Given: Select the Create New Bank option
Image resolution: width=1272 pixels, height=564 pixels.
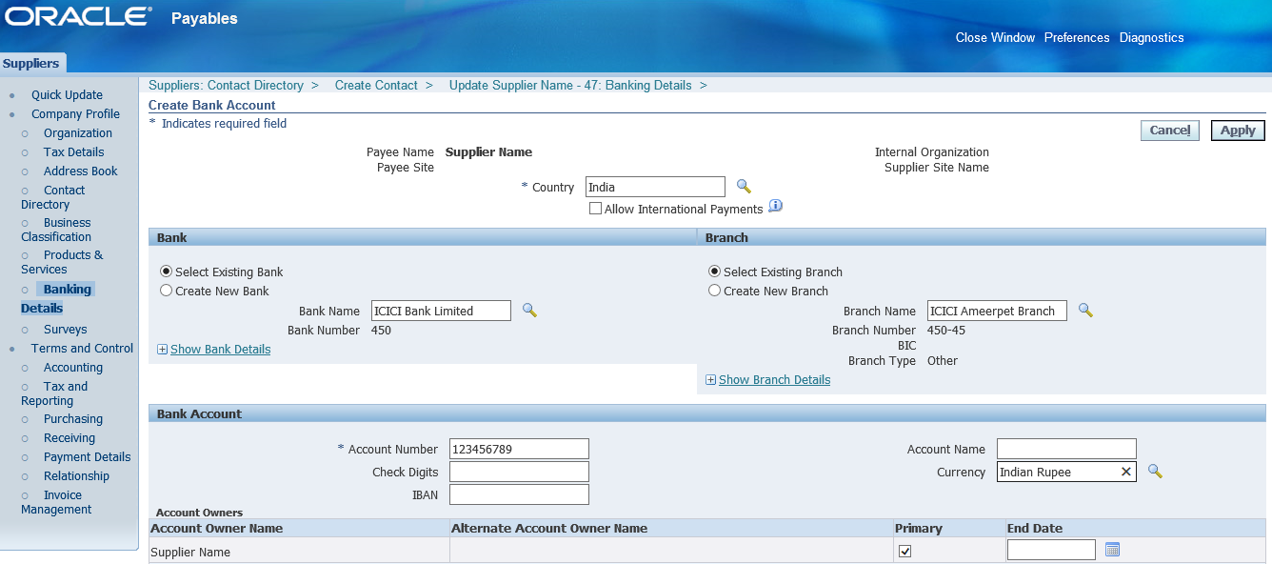Looking at the screenshot, I should pyautogui.click(x=167, y=291).
